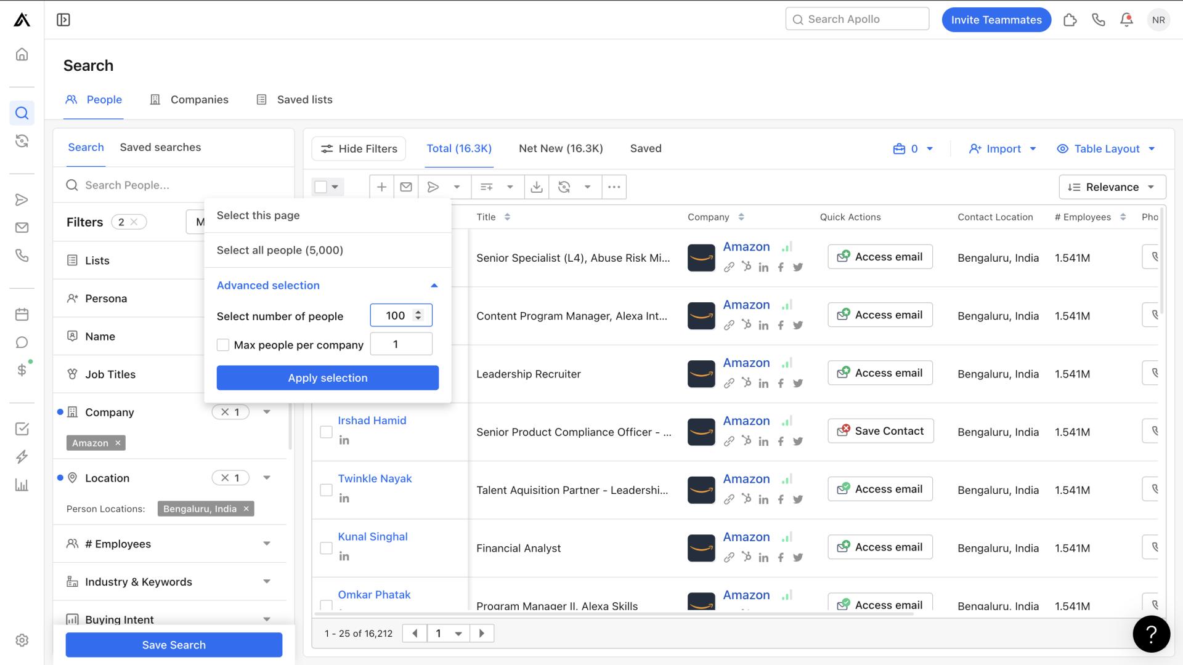Choose Select this page option
The image size is (1183, 665).
[327, 216]
